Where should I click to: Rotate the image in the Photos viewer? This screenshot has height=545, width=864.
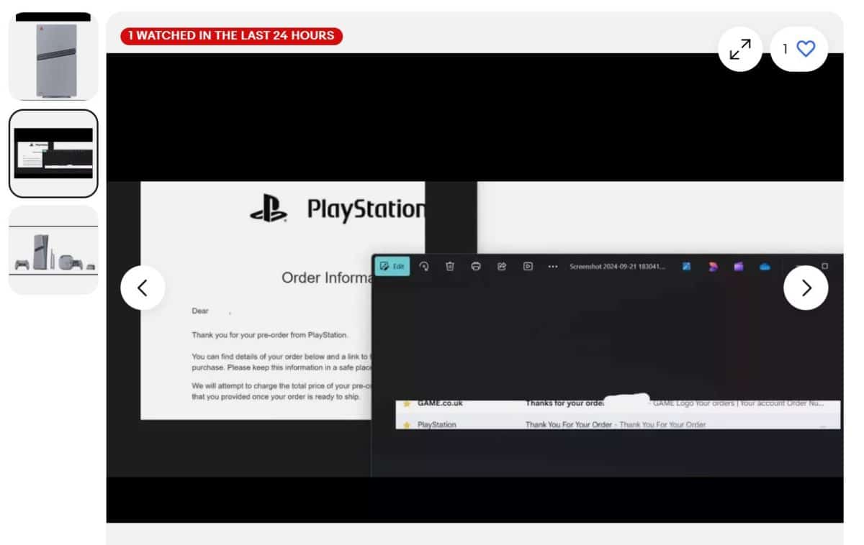click(x=424, y=266)
